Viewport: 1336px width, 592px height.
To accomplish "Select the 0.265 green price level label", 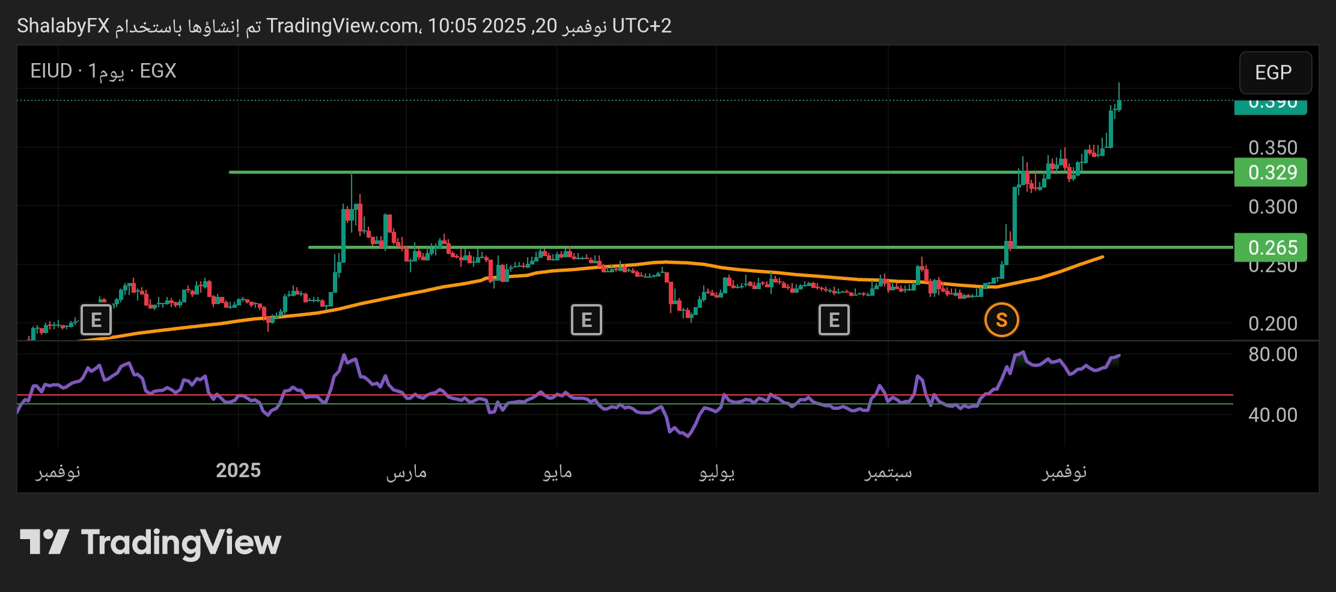I will tap(1270, 247).
